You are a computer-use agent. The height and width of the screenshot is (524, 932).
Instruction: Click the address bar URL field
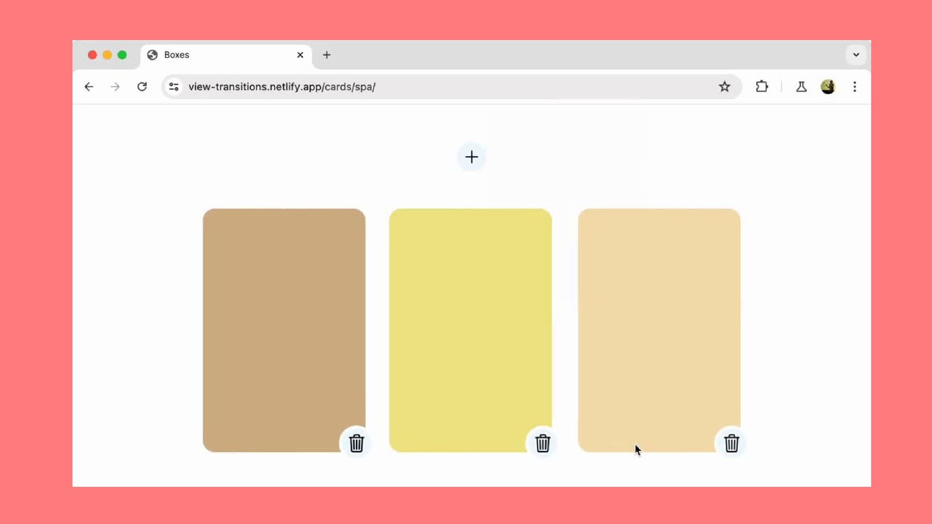click(437, 87)
